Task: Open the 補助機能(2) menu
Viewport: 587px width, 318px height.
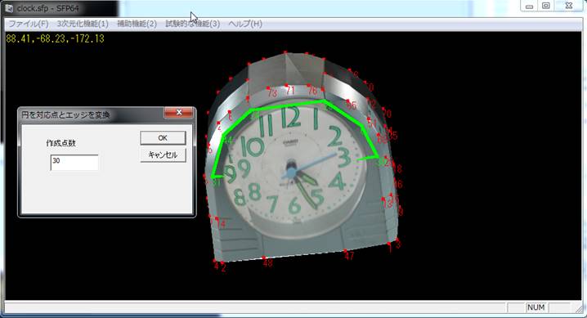Action: tap(137, 24)
